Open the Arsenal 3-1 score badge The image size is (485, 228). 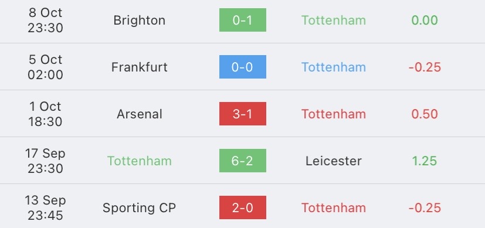[243, 114]
